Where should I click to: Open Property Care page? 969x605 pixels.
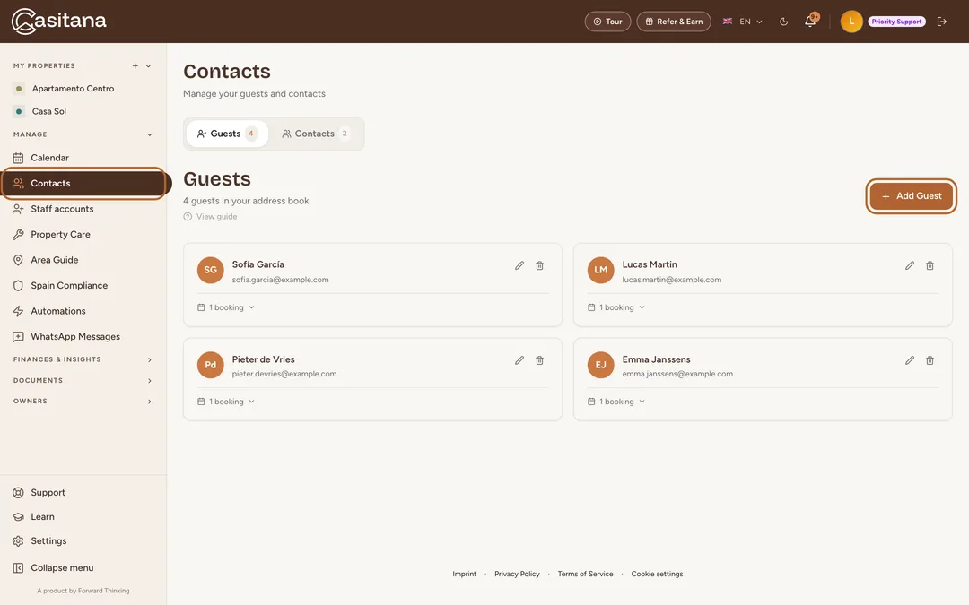click(x=83, y=235)
